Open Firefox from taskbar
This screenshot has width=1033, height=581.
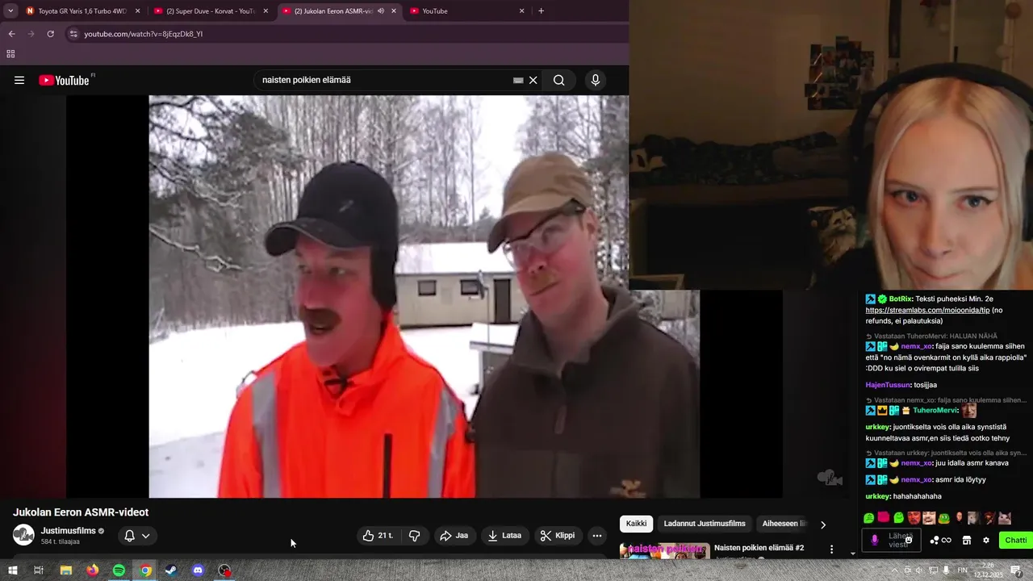coord(92,571)
